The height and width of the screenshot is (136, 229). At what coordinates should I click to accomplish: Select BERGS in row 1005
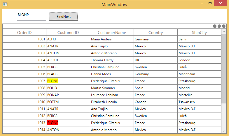[x=68, y=67]
